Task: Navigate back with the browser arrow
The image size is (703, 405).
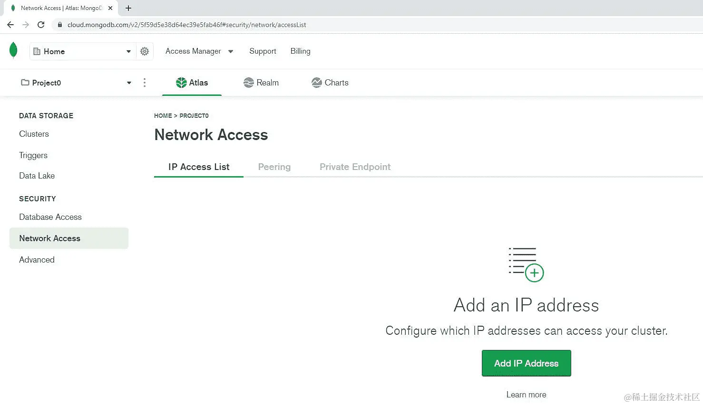Action: [x=10, y=24]
